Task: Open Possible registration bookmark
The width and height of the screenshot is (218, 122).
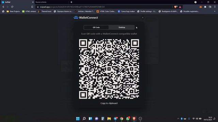Action: (189, 12)
